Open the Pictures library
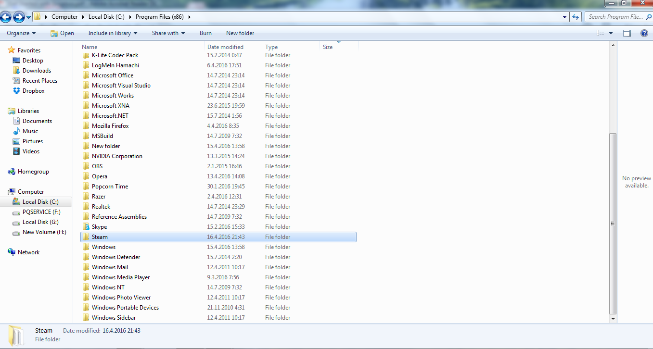Viewport: 653px width, 349px height. pos(33,141)
